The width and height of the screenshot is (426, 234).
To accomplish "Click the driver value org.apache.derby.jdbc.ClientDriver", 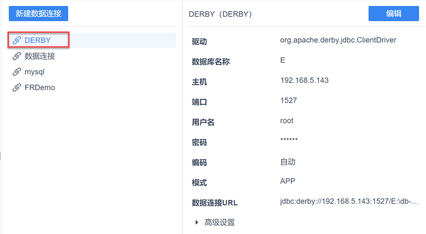I will click(338, 40).
